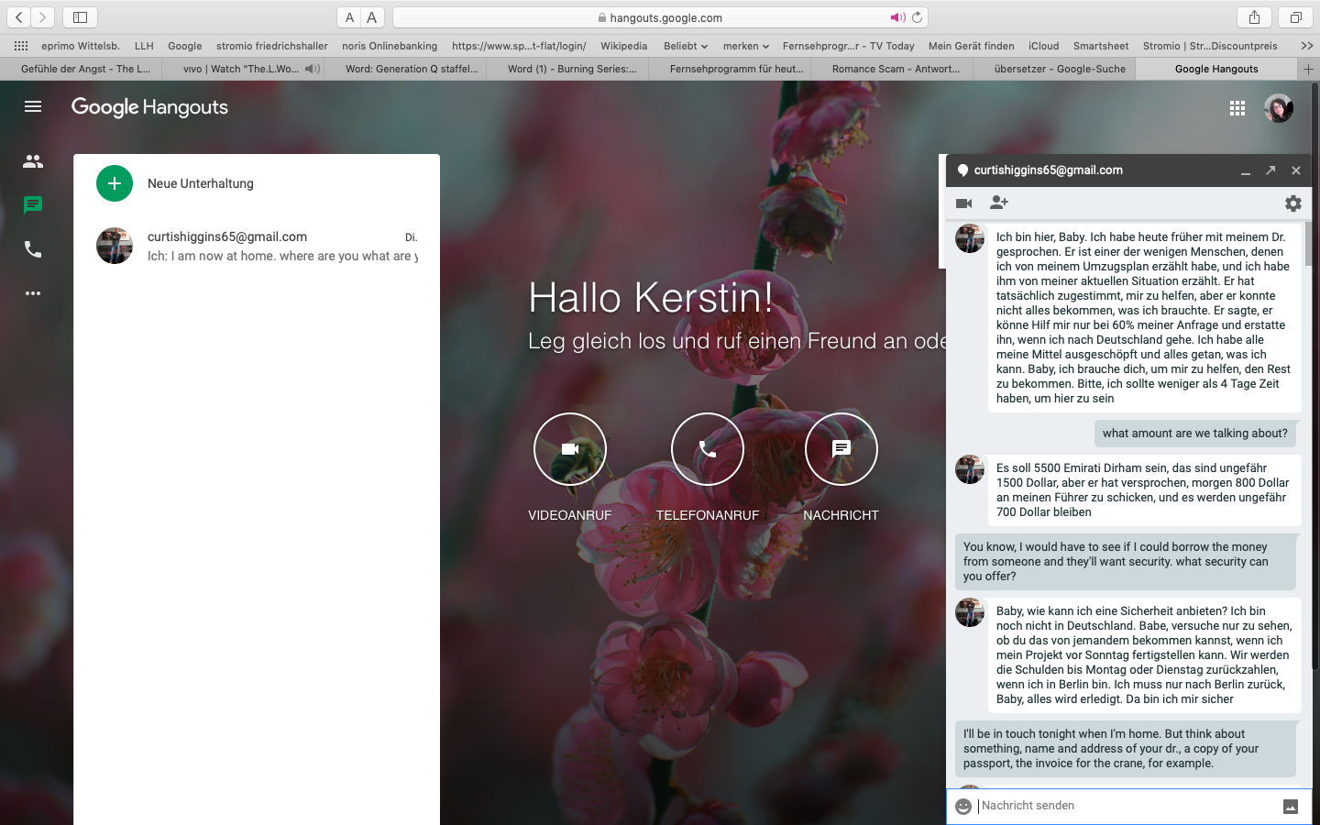Click the Google Hangouts logo
This screenshot has height=825, width=1320.
click(150, 107)
